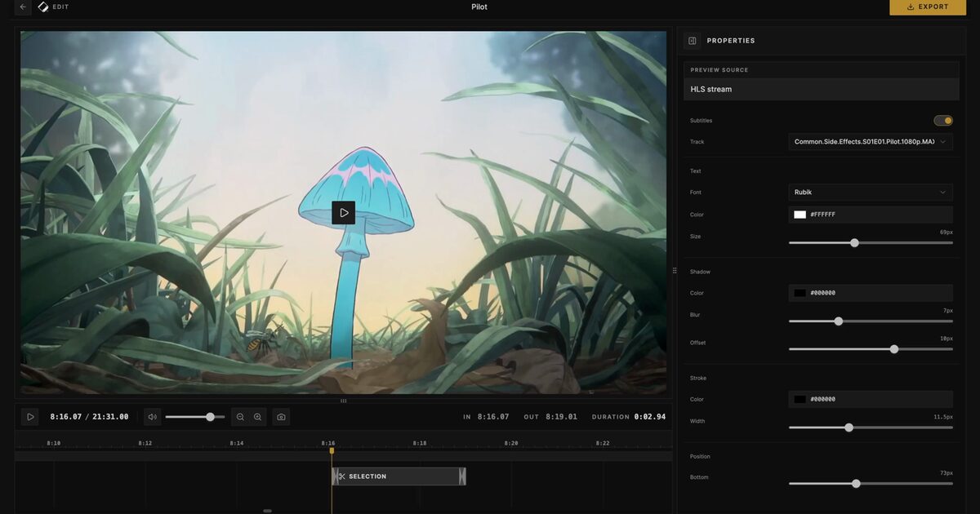Zoom out the timeline

240,417
